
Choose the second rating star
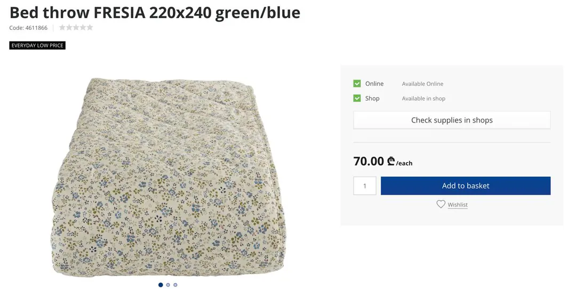[69, 28]
